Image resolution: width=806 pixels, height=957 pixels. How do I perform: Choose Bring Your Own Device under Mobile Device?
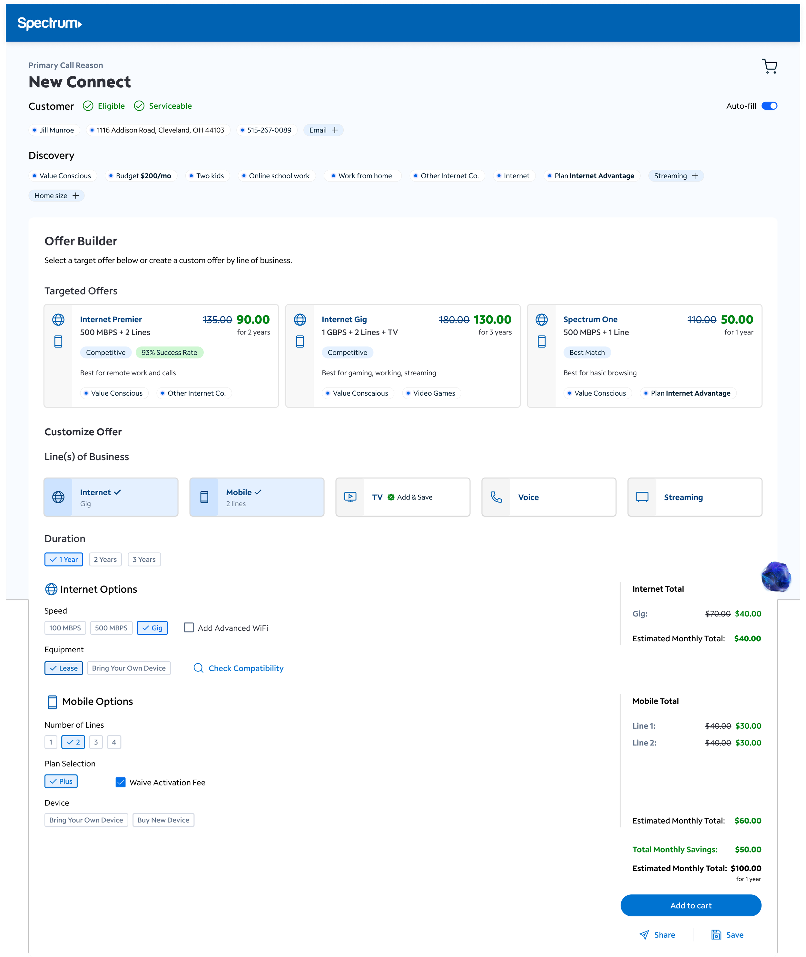point(86,820)
